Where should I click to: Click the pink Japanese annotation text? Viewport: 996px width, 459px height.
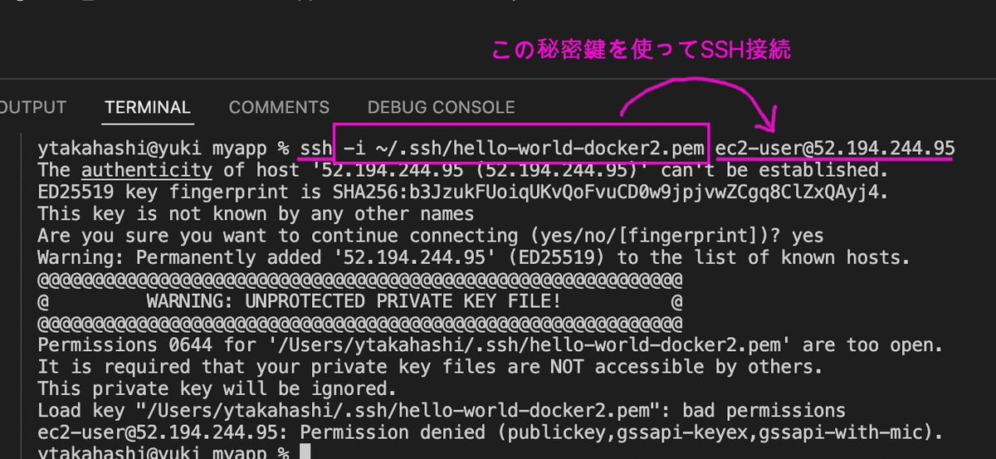tap(642, 51)
